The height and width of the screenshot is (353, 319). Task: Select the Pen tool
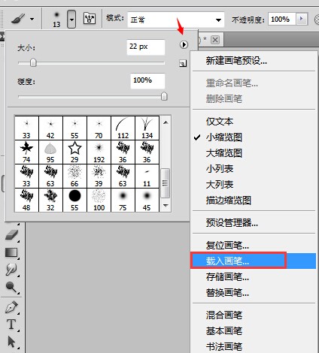pyautogui.click(x=11, y=307)
